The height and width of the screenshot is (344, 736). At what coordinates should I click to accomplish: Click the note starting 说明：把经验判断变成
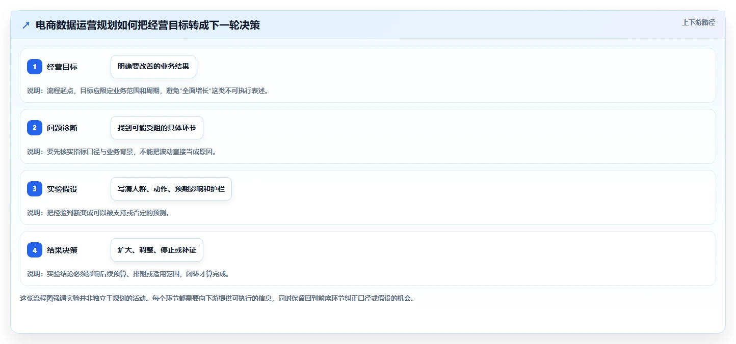(x=98, y=213)
